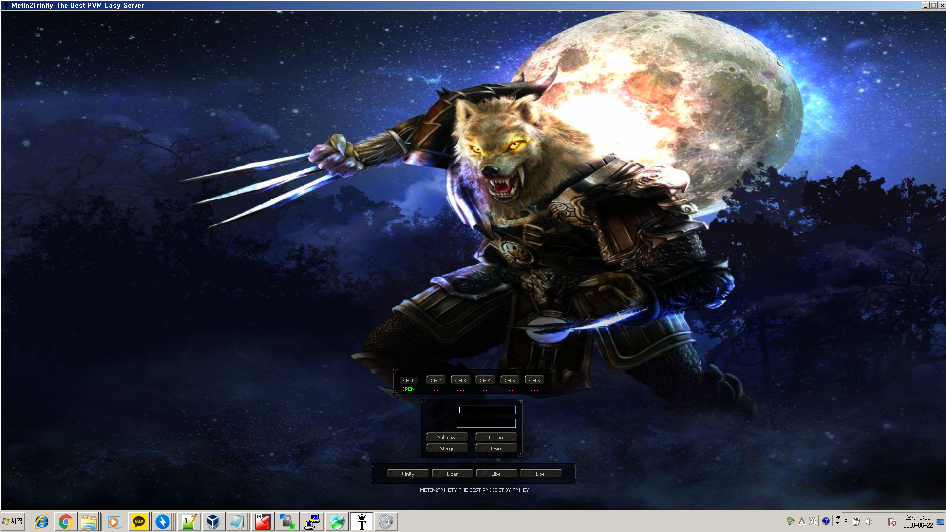Select channel CH 5
This screenshot has height=532, width=946.
tap(509, 380)
